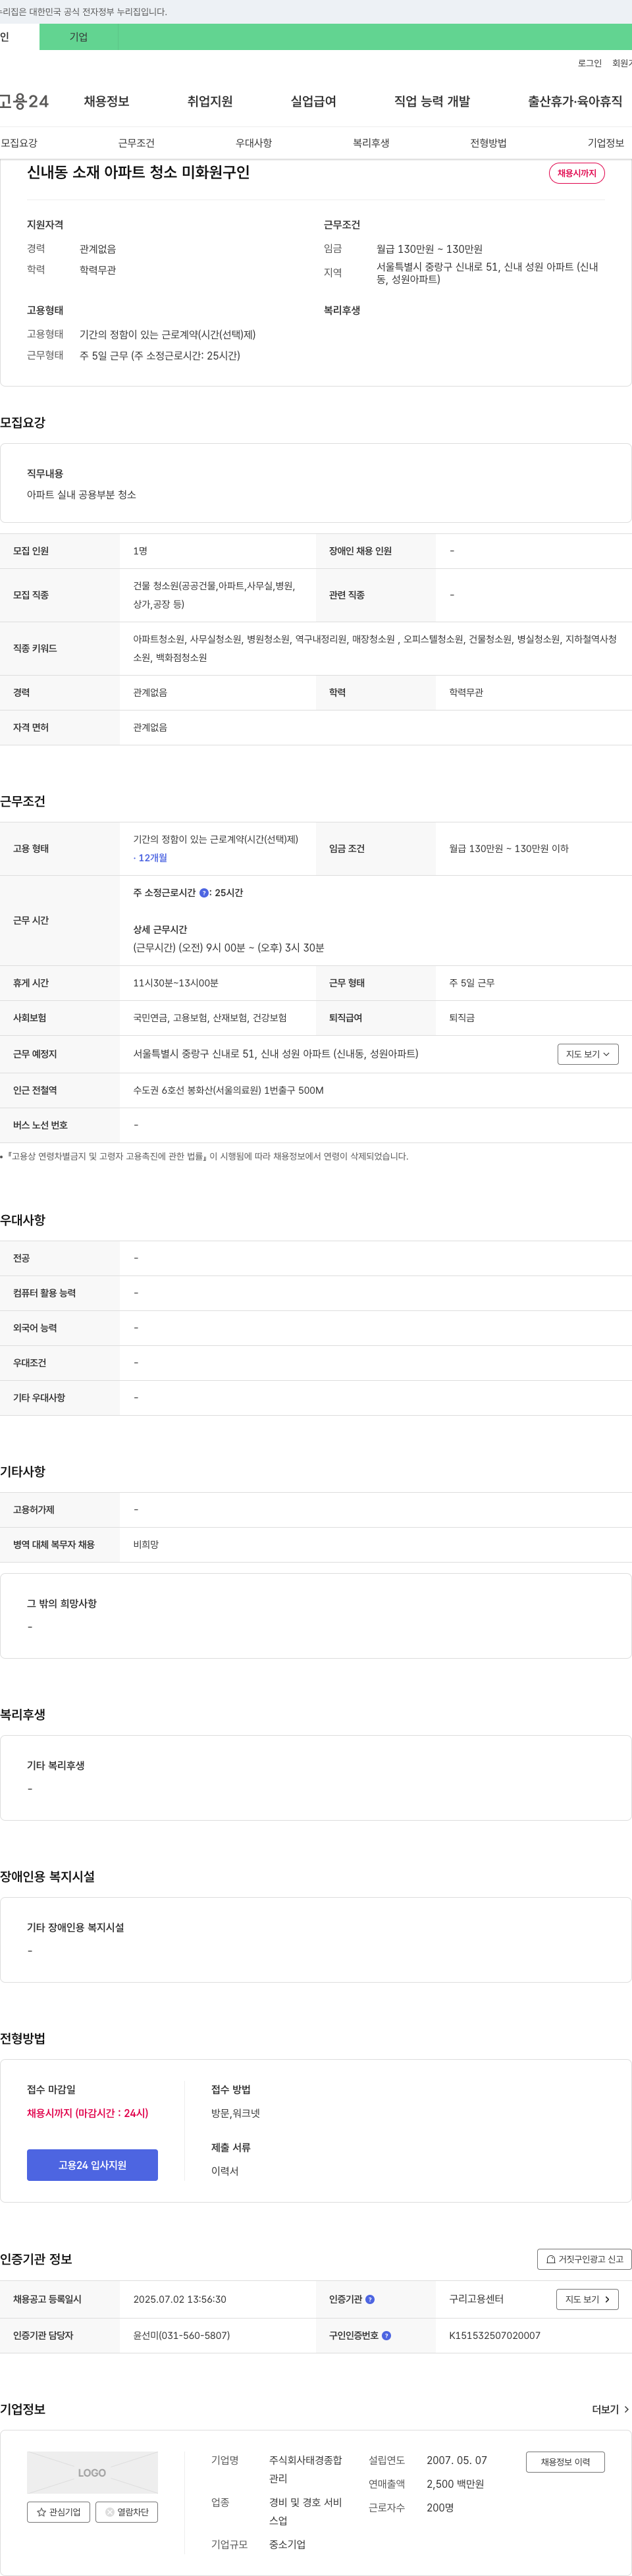Add company to 관심기업 favorites
This screenshot has width=632, height=2576.
coord(59,2512)
